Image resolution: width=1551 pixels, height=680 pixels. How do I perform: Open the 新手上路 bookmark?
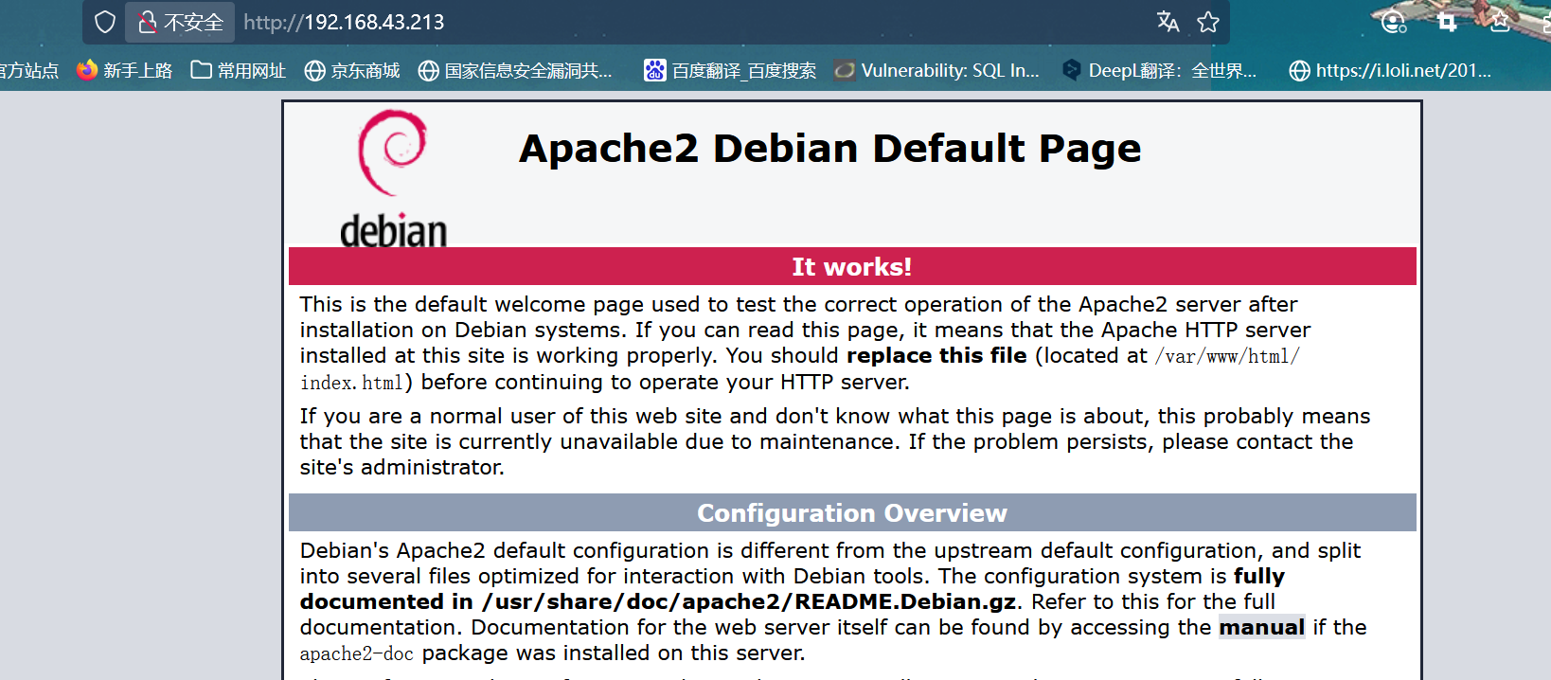click(125, 70)
